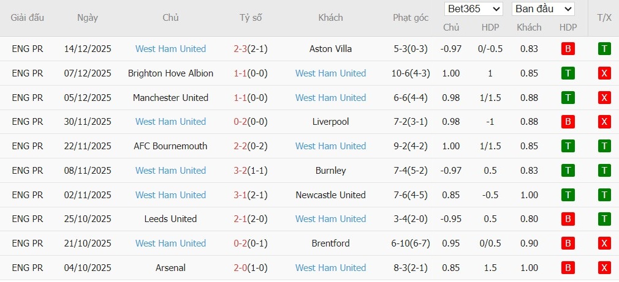Click red B badge in Liverpool row
This screenshot has height=282, width=619.
(x=568, y=122)
